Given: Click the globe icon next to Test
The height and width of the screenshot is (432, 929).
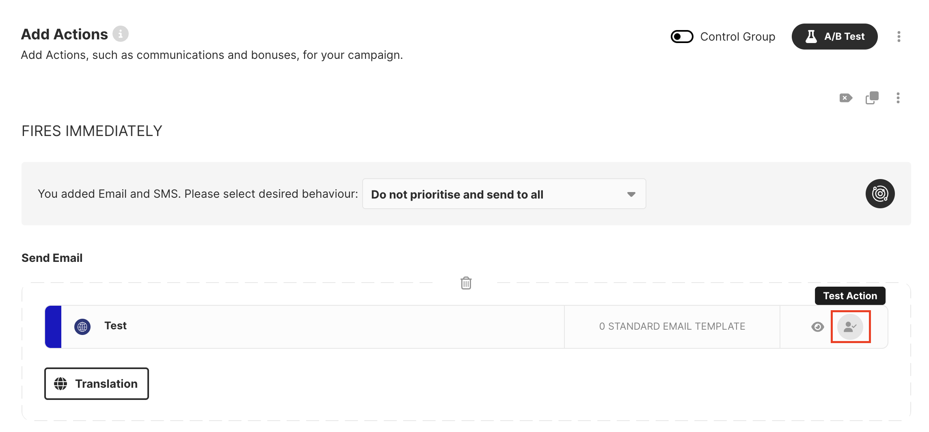Looking at the screenshot, I should tap(82, 326).
